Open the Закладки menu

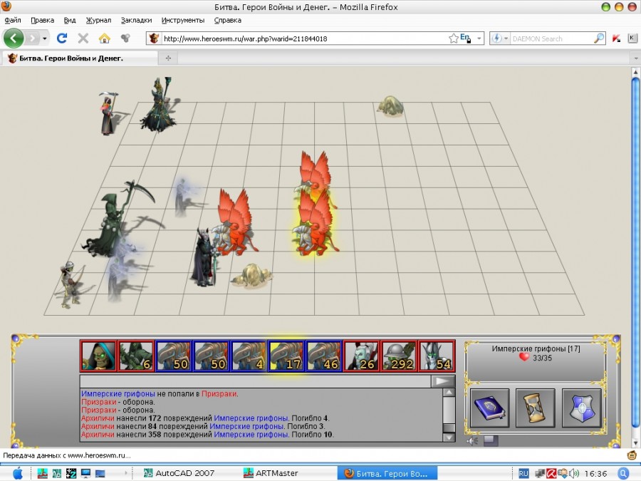(136, 20)
